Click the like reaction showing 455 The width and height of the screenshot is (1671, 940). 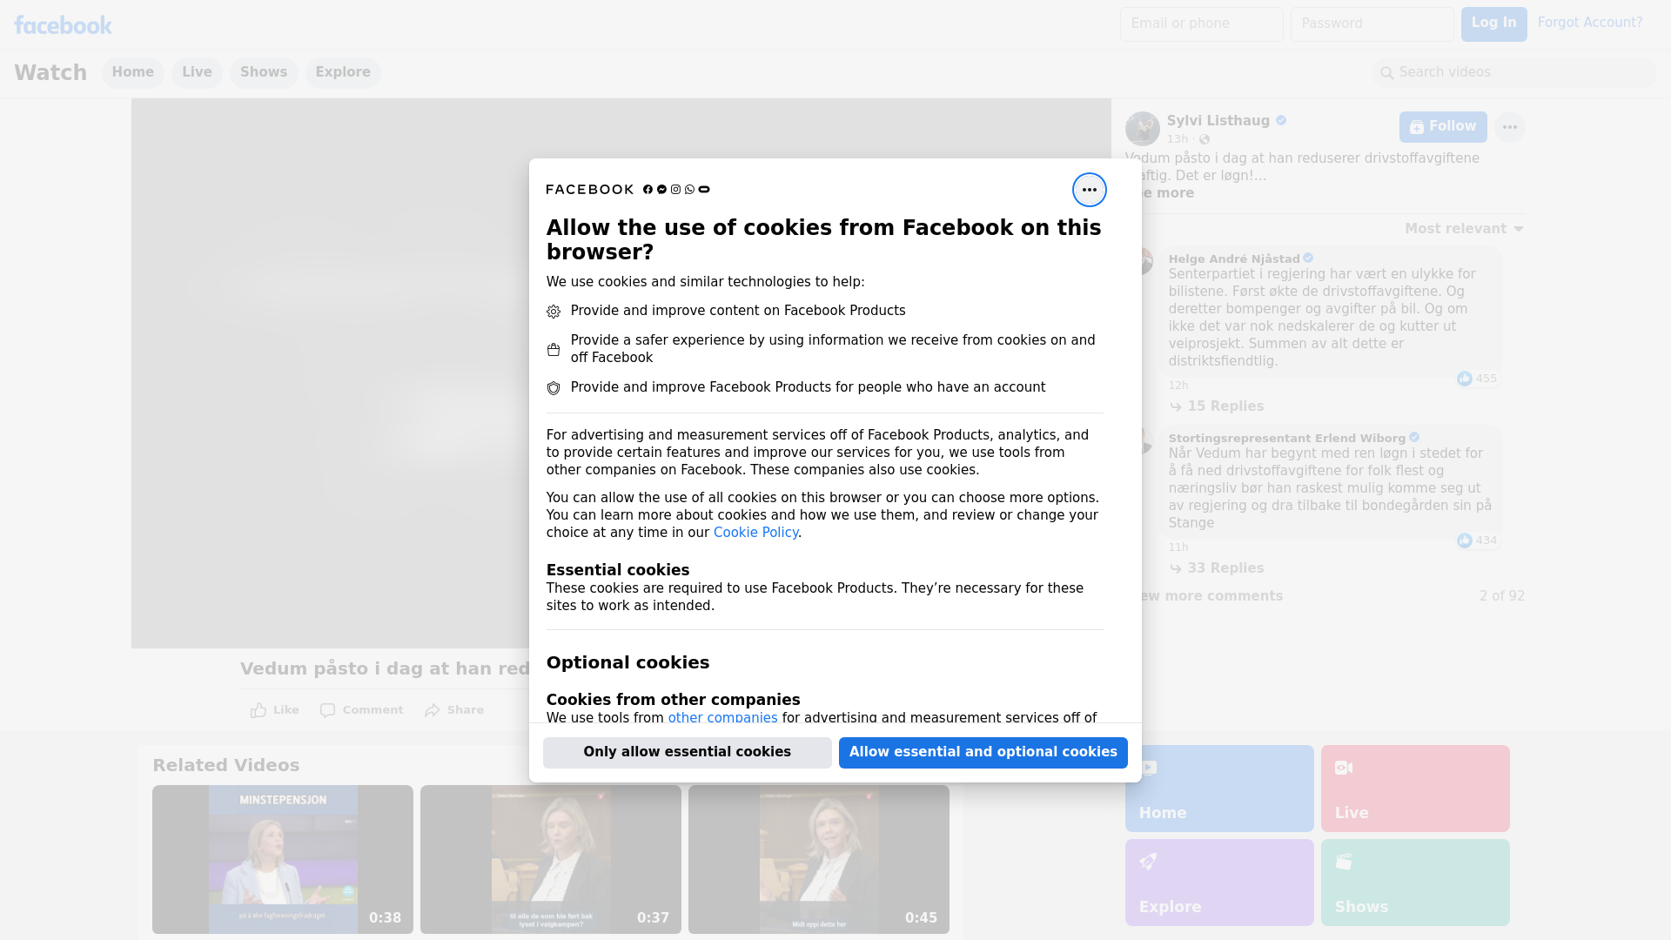[1477, 379]
